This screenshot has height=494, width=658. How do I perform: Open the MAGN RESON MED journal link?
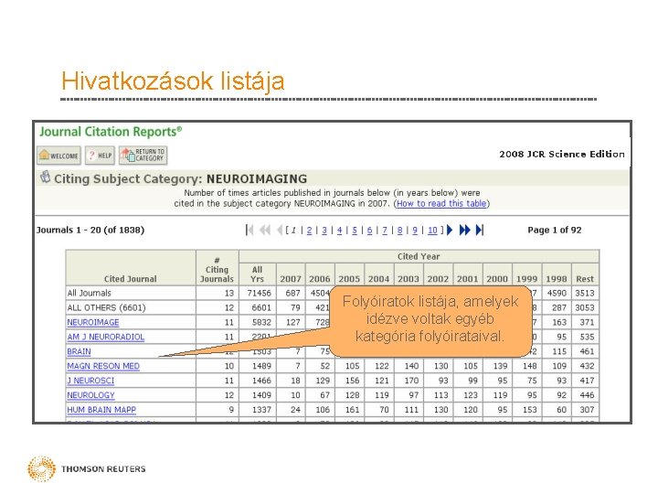[x=103, y=366]
